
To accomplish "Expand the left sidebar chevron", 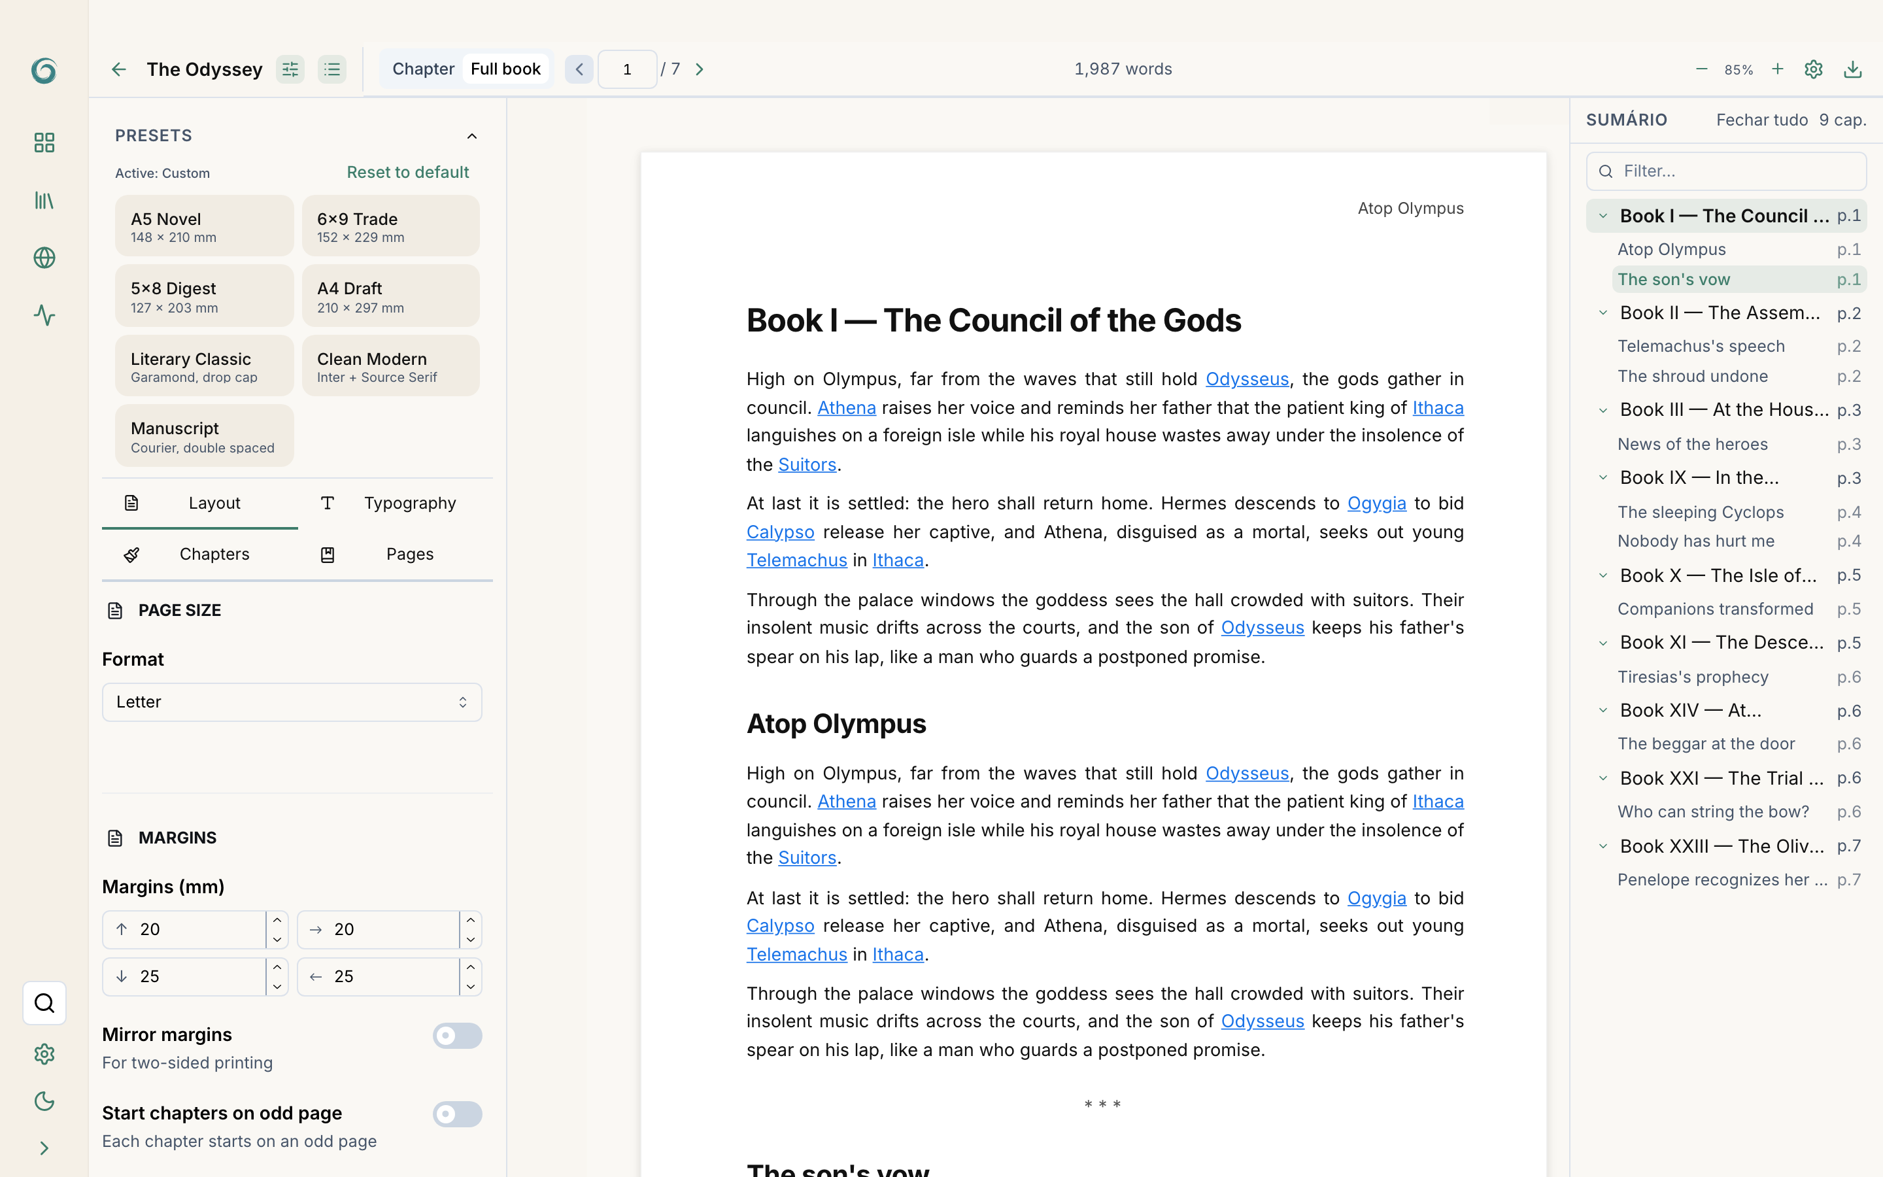I will 44,1148.
